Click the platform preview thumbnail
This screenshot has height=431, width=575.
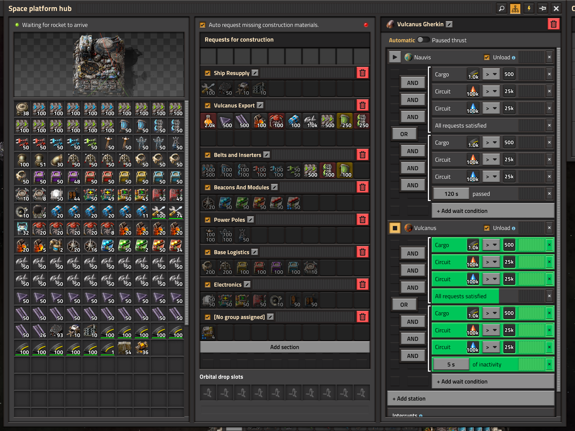[x=99, y=64]
